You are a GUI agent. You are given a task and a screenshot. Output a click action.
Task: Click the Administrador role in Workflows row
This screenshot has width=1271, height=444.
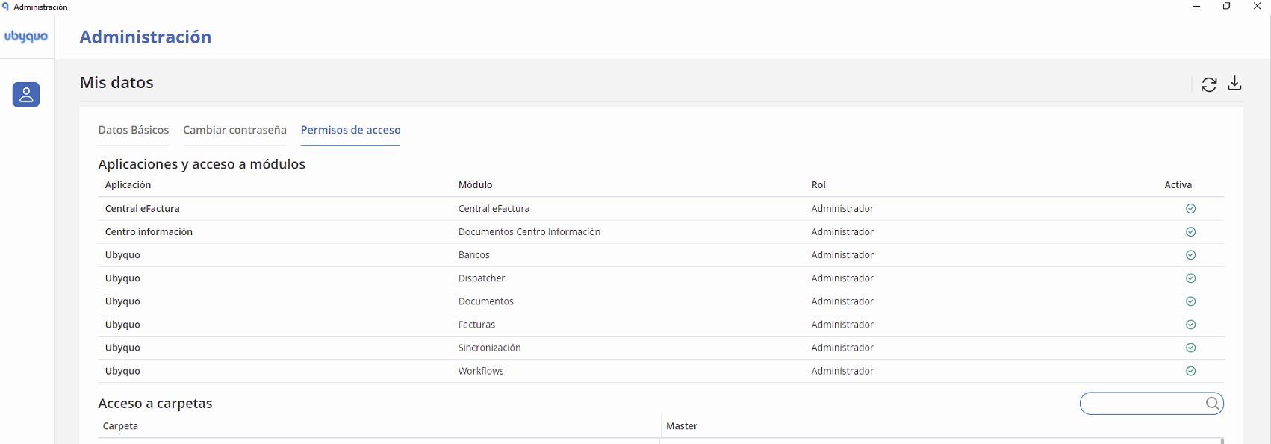pyautogui.click(x=842, y=371)
